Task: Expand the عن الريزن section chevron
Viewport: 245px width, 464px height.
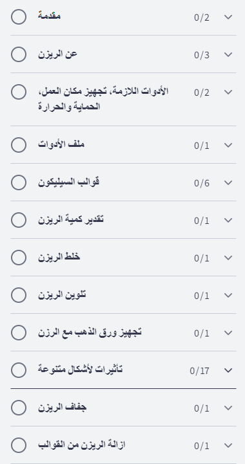Action: coord(228,55)
